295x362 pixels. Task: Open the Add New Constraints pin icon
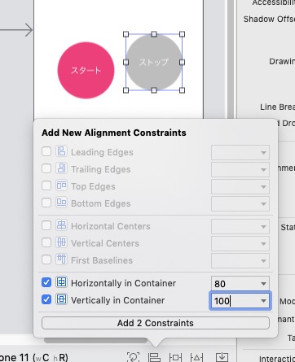click(175, 357)
